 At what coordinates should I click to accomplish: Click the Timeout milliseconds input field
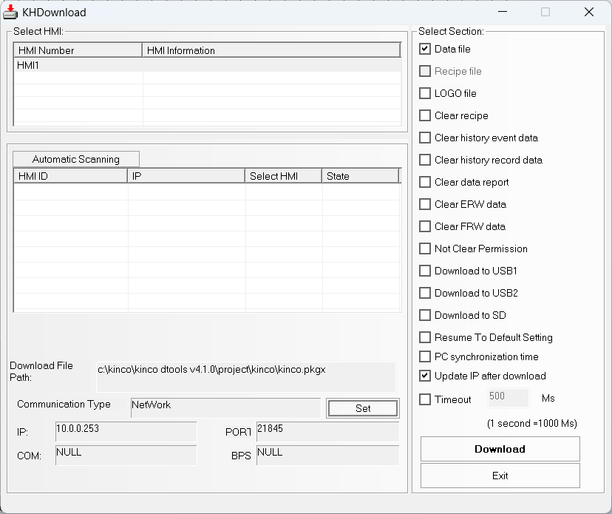[x=508, y=397]
